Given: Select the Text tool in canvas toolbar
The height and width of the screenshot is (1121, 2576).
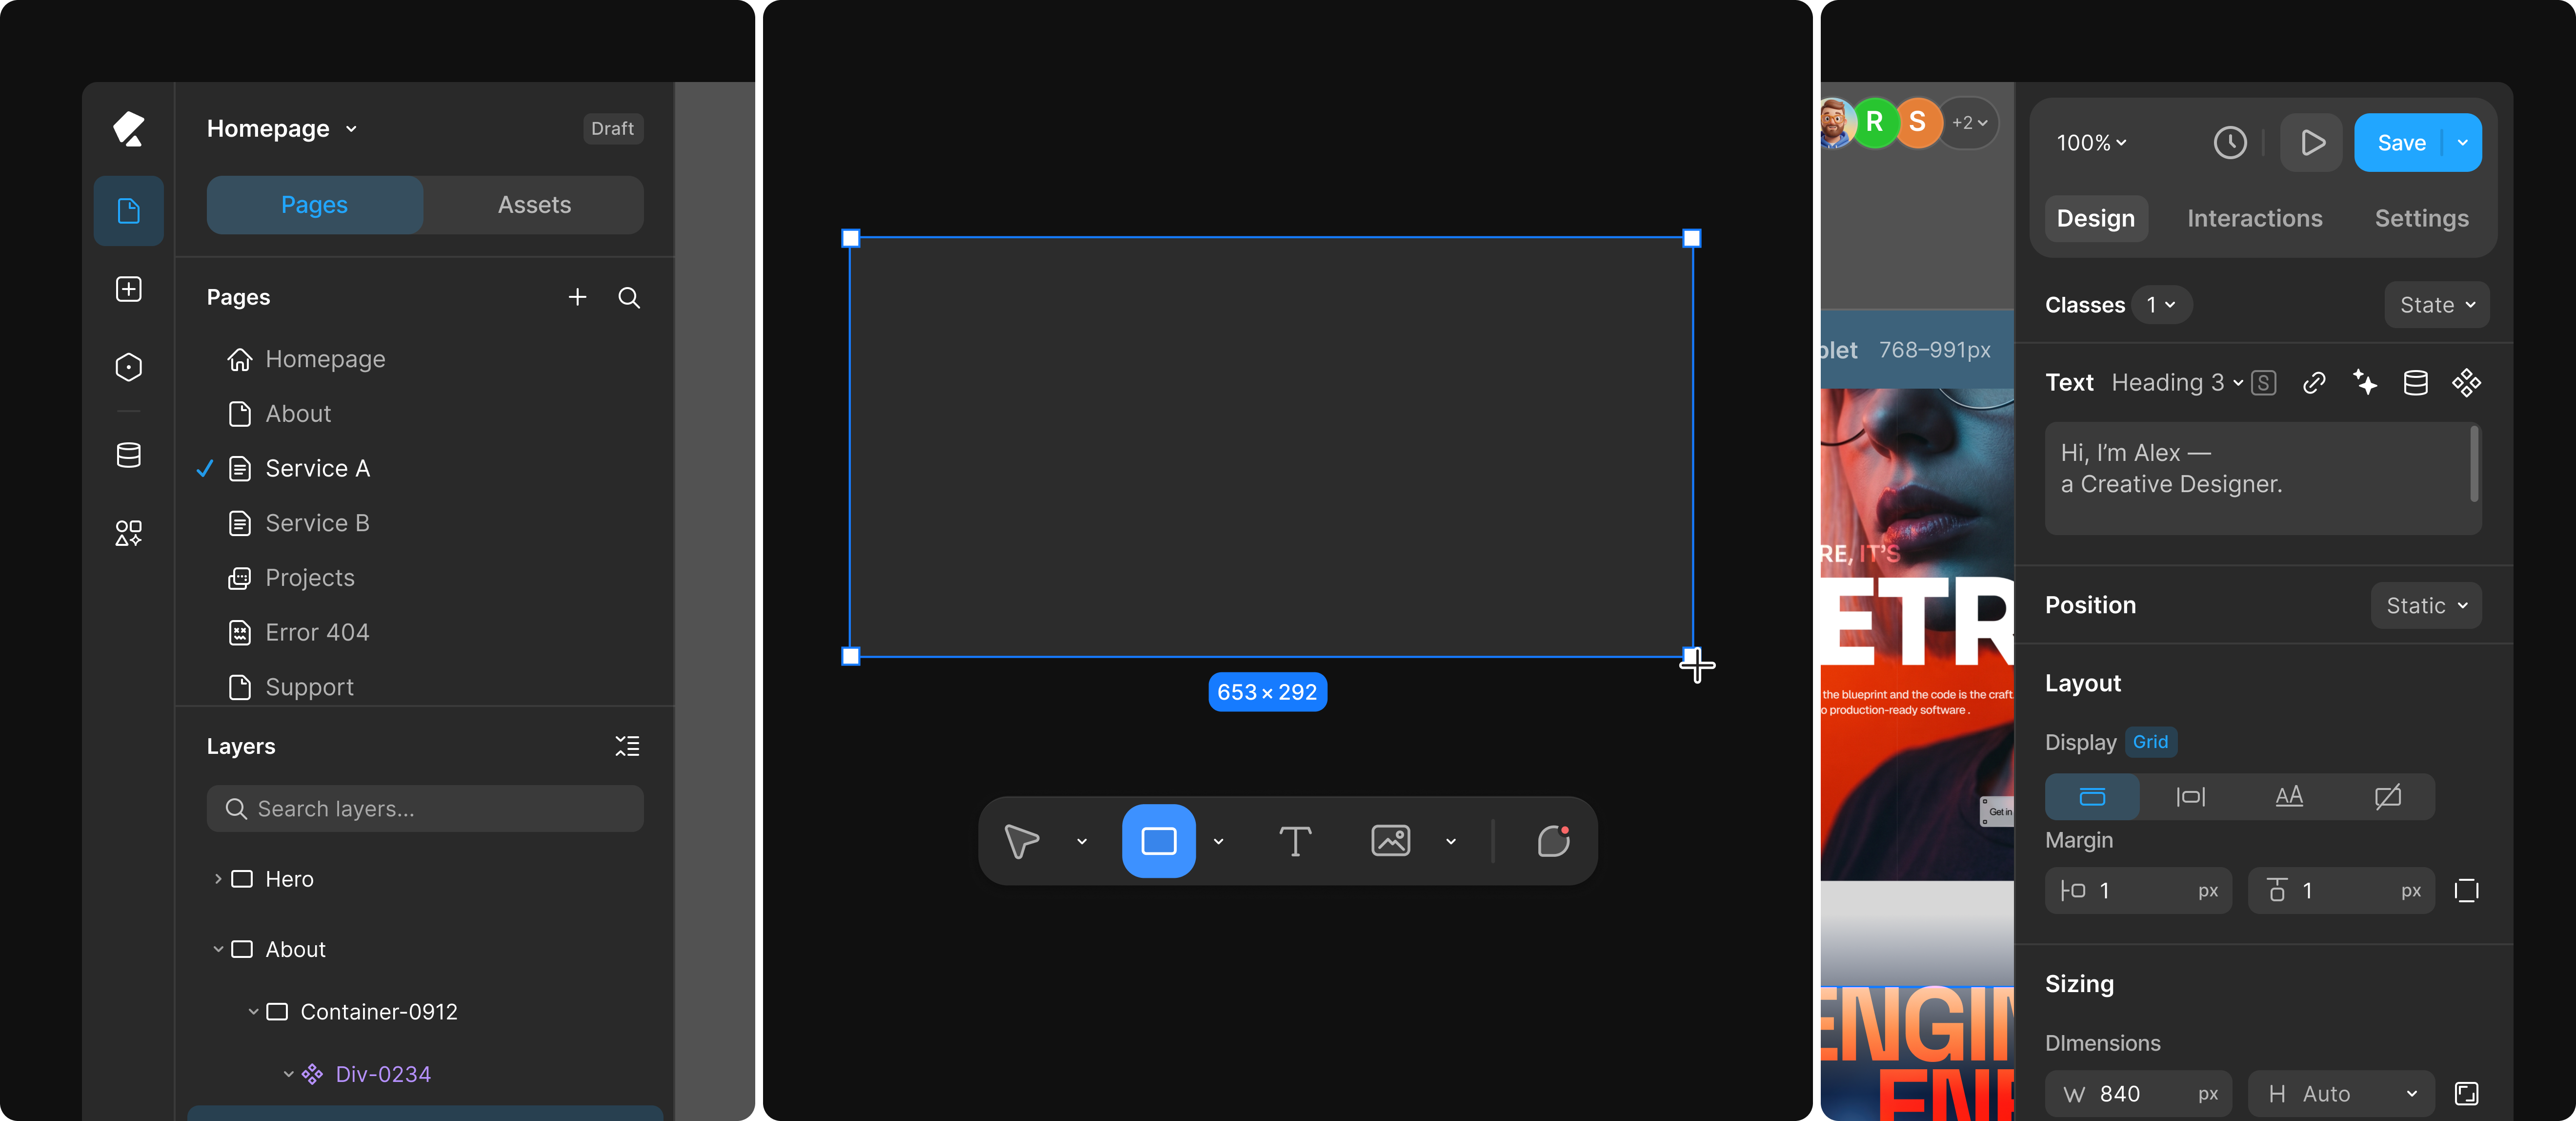Looking at the screenshot, I should click(x=1295, y=841).
